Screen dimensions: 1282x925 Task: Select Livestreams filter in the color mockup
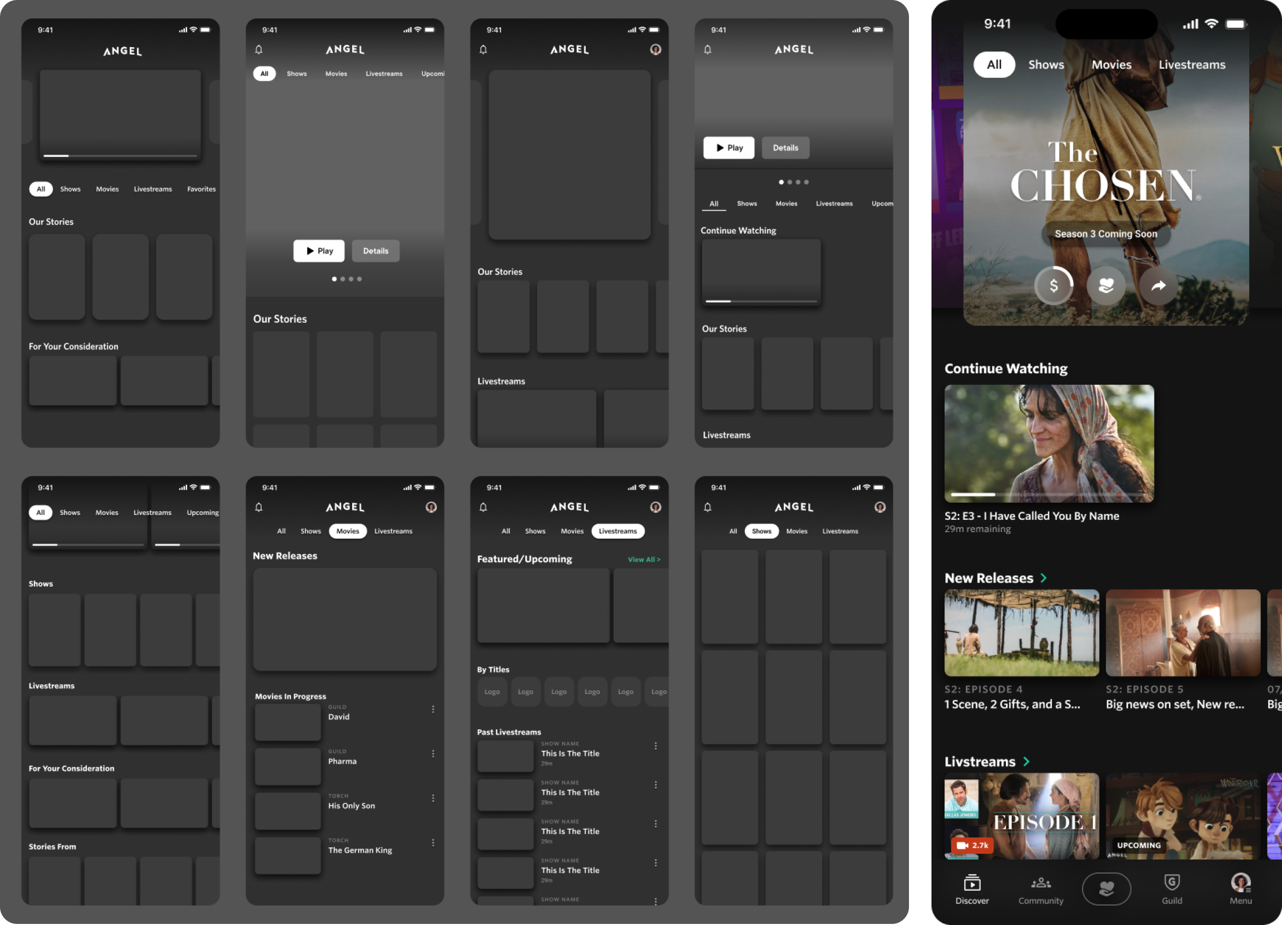click(x=1191, y=64)
